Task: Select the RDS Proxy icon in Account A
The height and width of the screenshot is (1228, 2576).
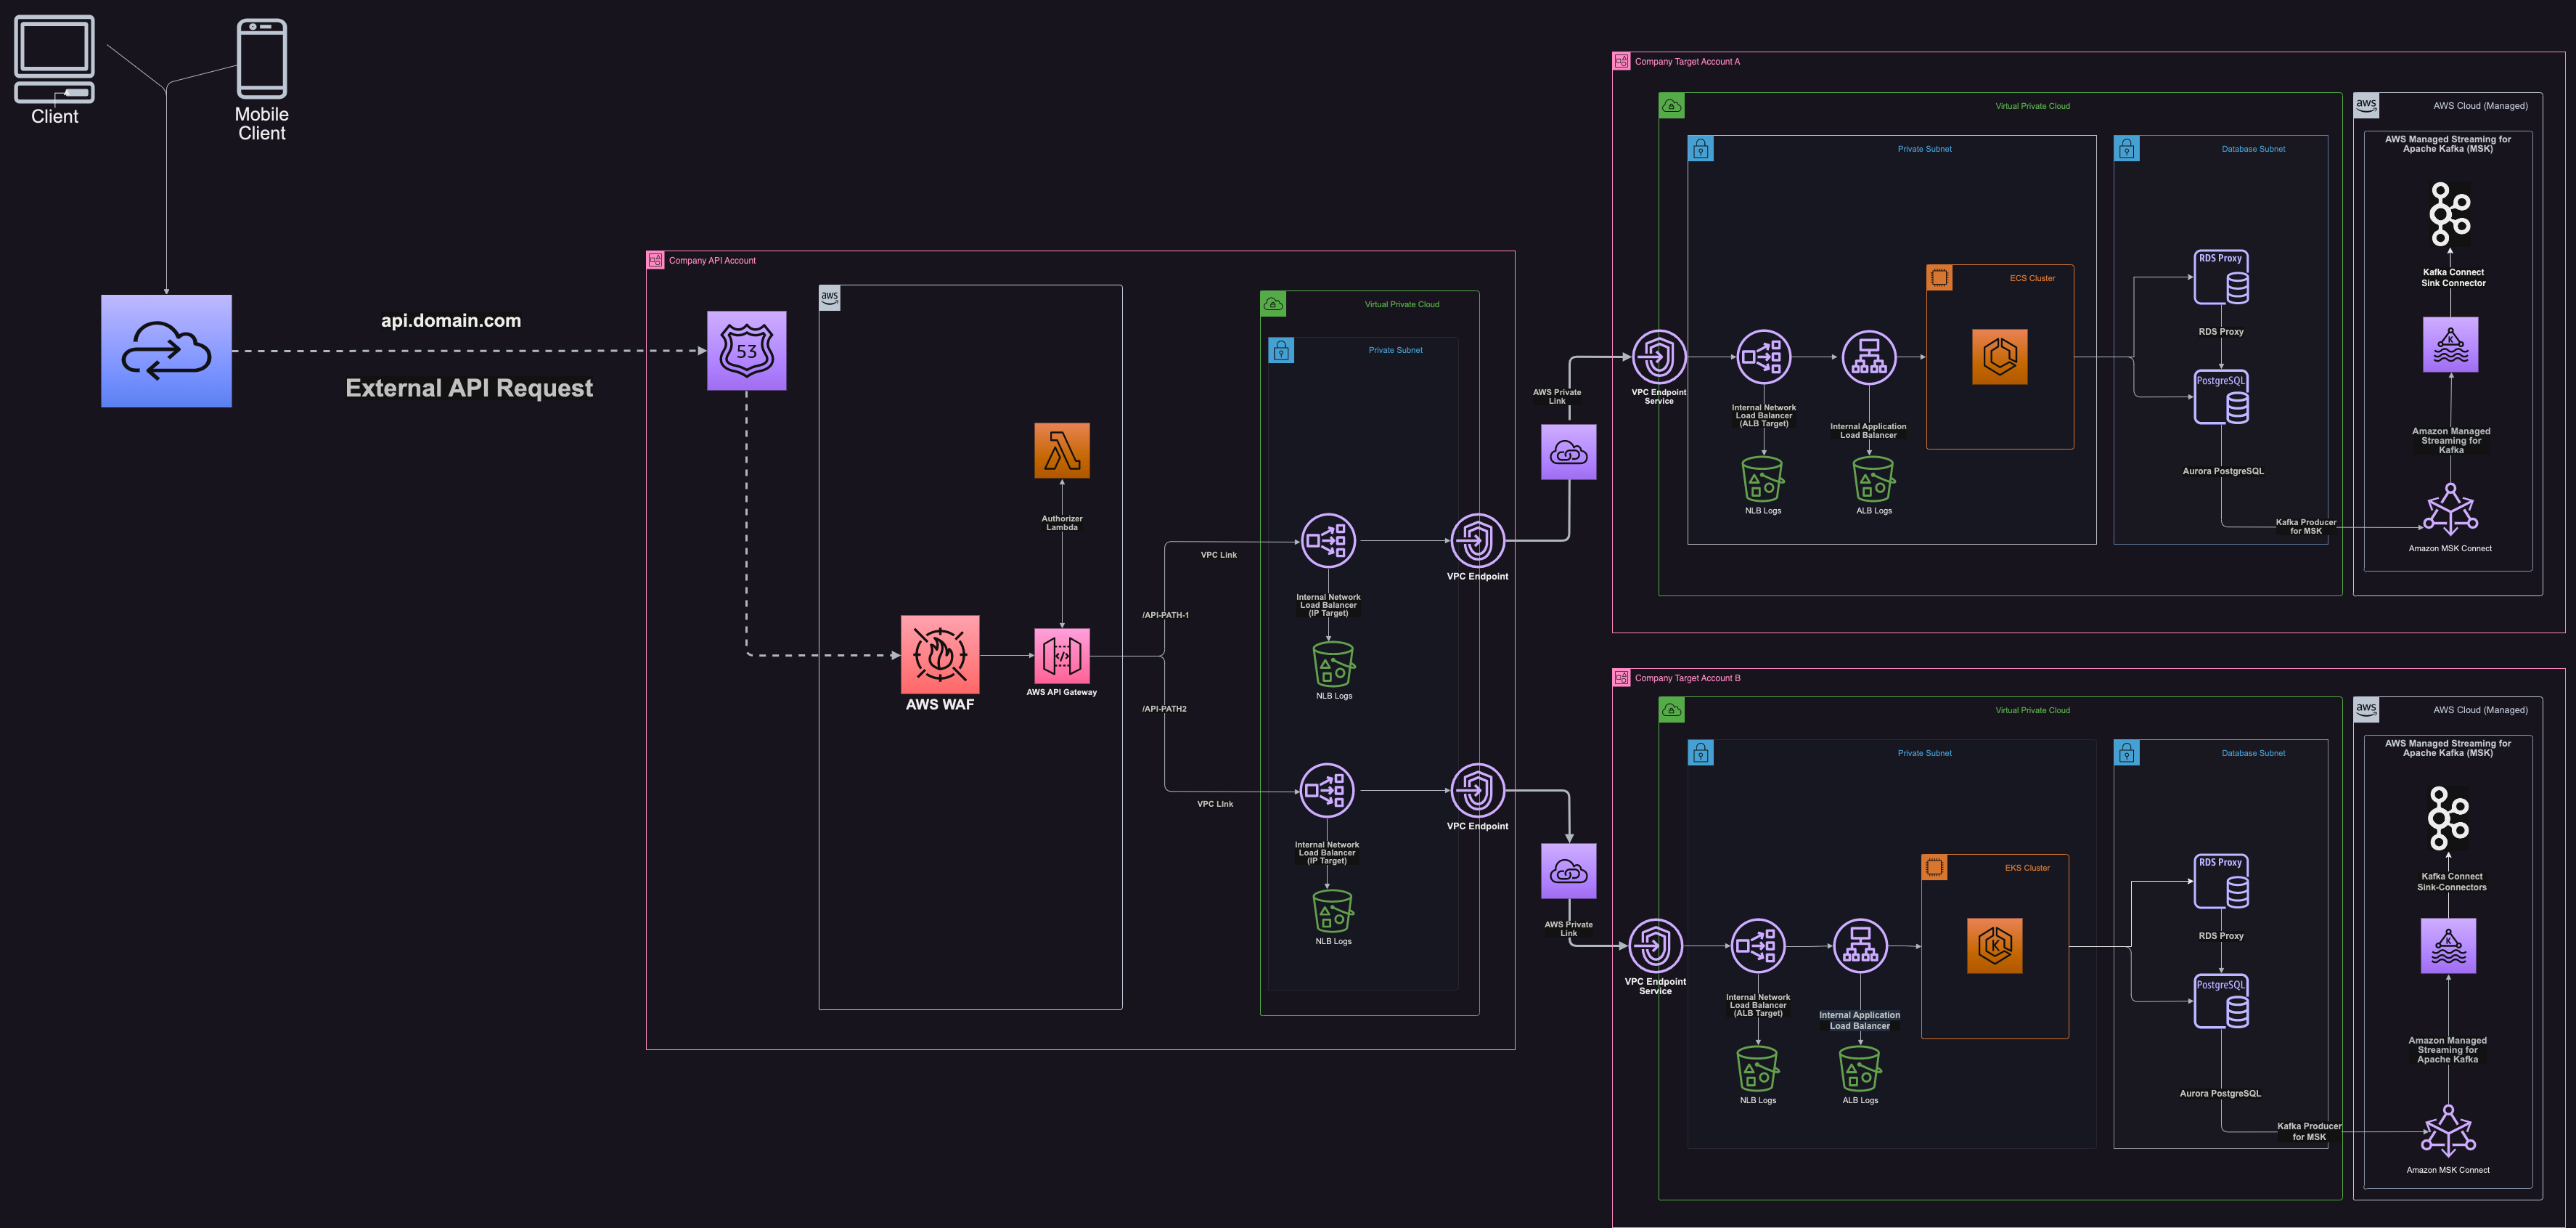Action: pyautogui.click(x=2221, y=277)
